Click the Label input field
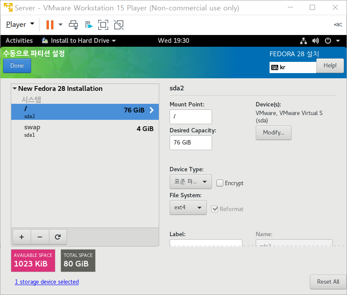The height and width of the screenshot is (295, 347). coord(206,243)
